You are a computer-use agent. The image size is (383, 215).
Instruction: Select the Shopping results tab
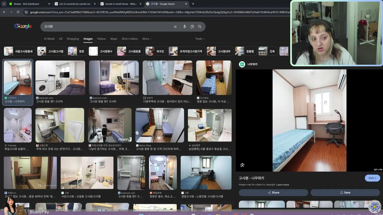pos(73,39)
